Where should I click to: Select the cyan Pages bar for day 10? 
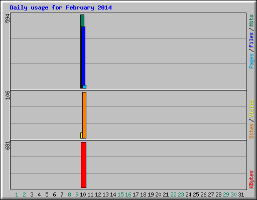coord(84,86)
